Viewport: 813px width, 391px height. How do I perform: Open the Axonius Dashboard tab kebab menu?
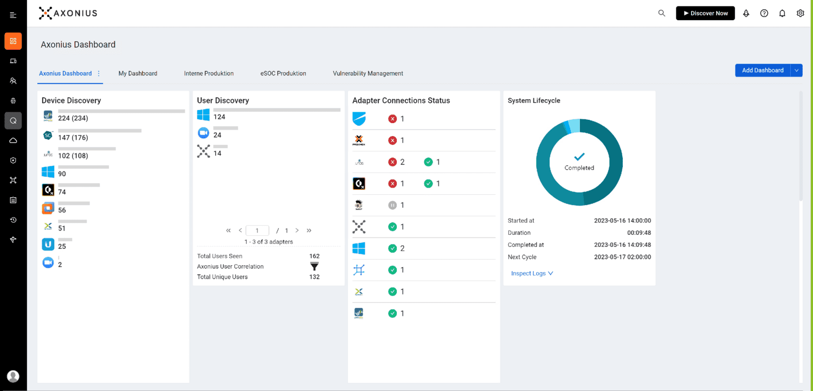[x=99, y=73]
